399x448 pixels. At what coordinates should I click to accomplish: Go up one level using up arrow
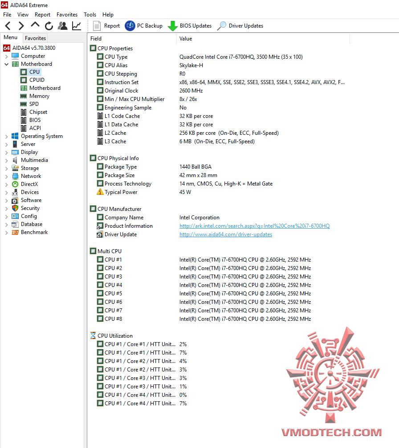(35, 25)
